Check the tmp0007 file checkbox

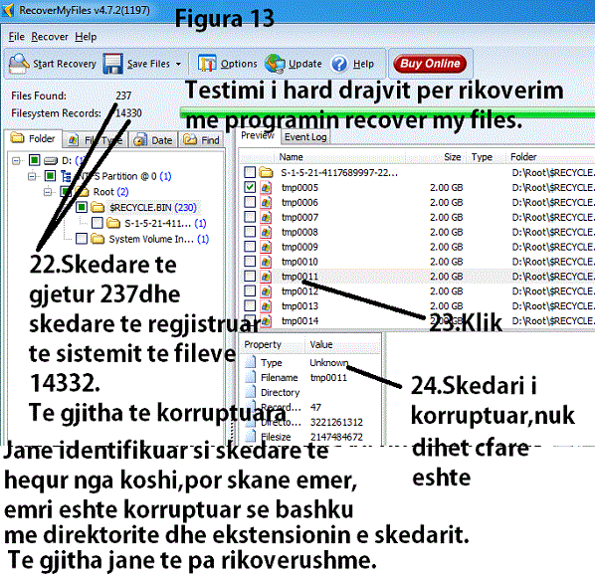(250, 217)
